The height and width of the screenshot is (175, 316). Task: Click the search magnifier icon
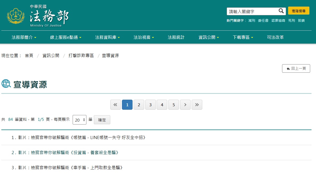point(281,11)
